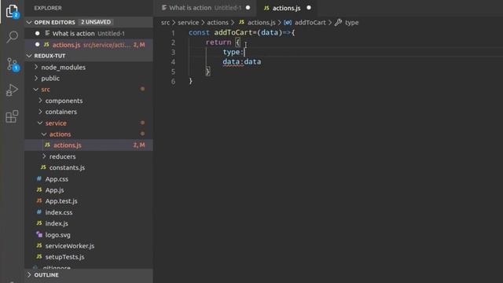The image size is (503, 283).
Task: Open the Source Control view
Action: (x=13, y=64)
